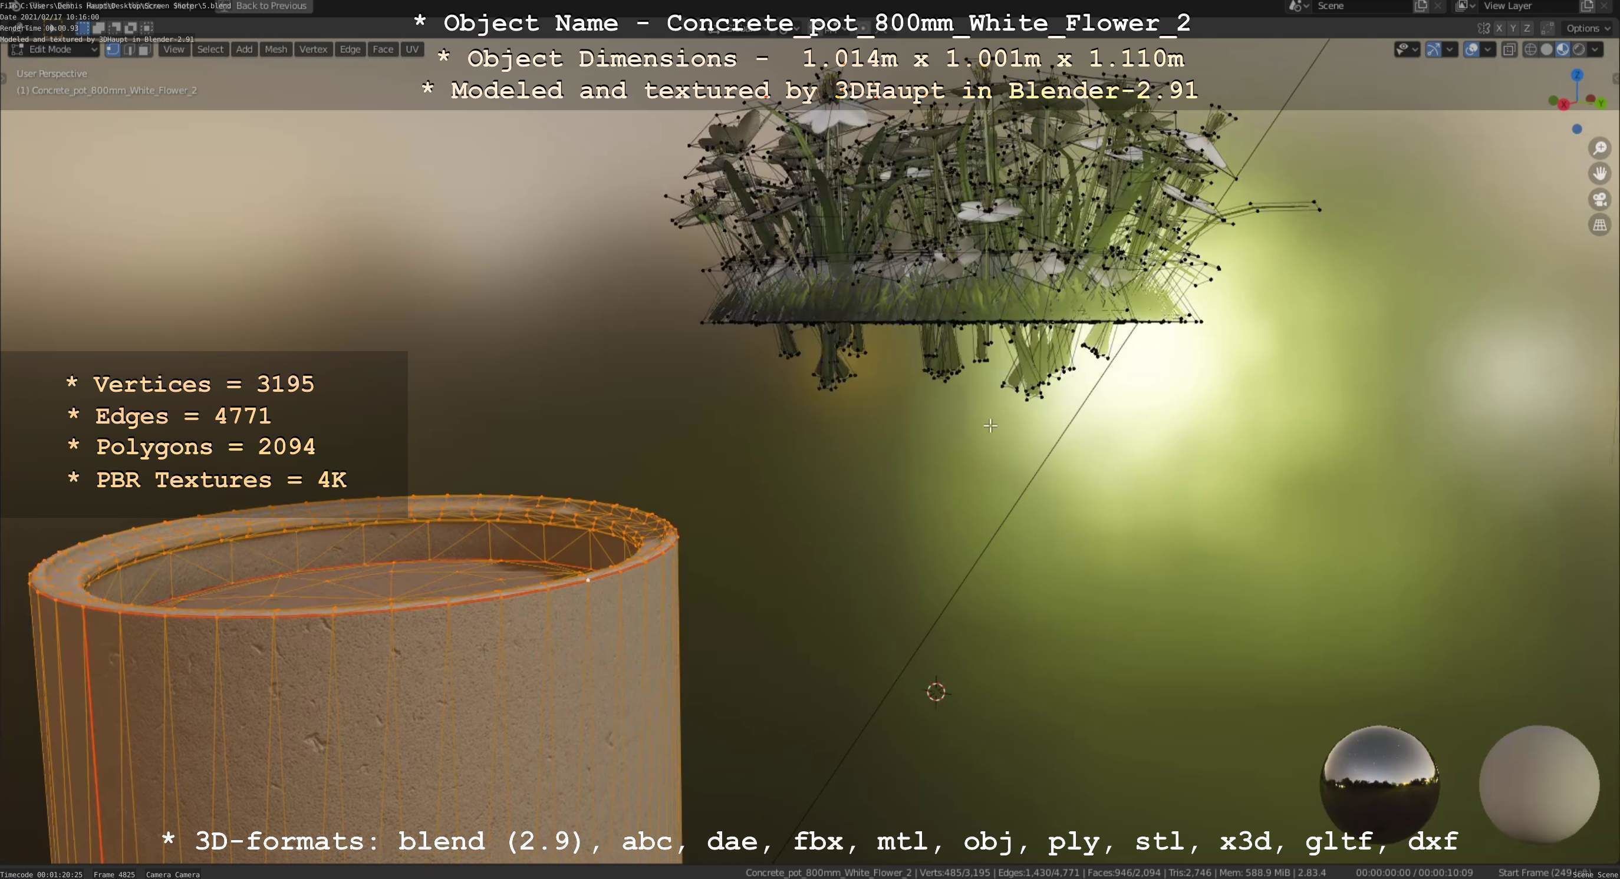Switch to wireframe shading

point(1531,49)
